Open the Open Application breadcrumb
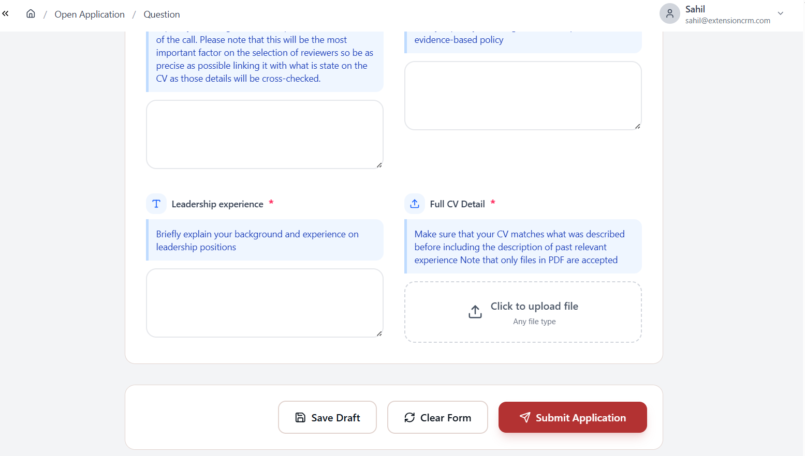The image size is (805, 456). point(90,14)
